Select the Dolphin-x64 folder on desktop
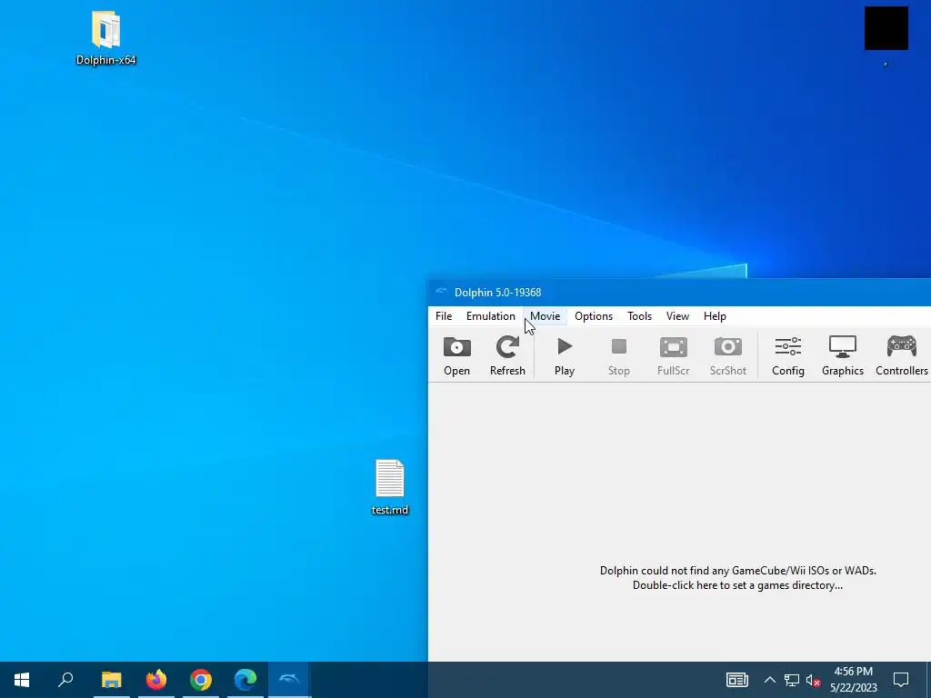Screen dimensions: 931x698 105,38
